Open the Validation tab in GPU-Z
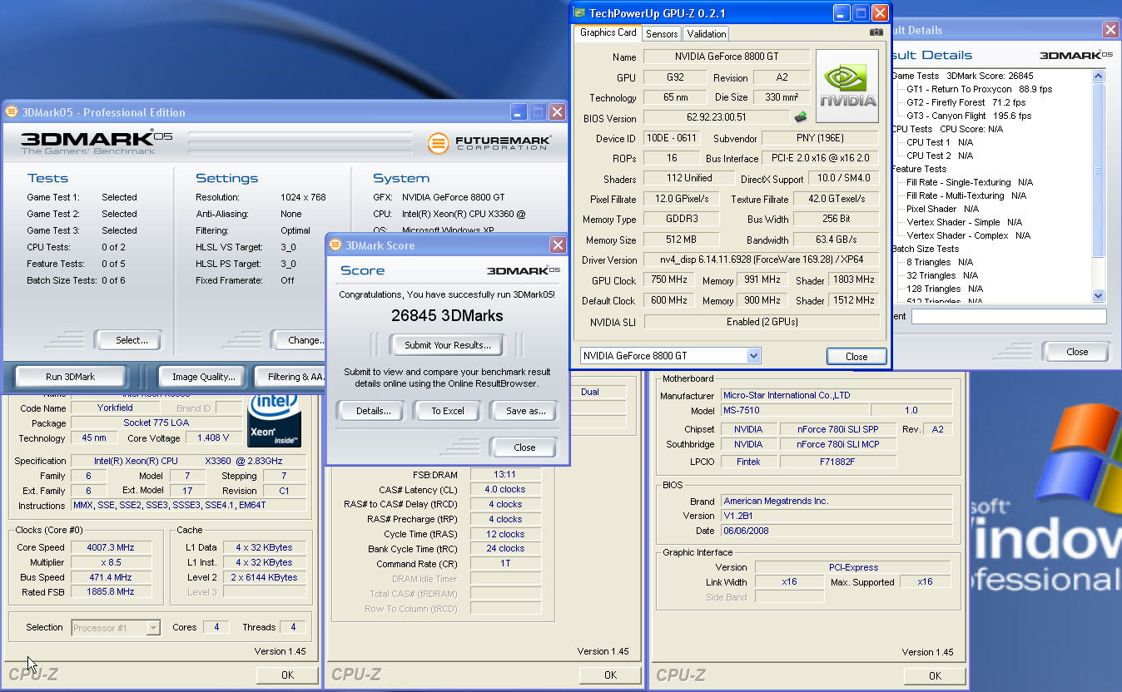This screenshot has width=1122, height=692. click(x=707, y=33)
